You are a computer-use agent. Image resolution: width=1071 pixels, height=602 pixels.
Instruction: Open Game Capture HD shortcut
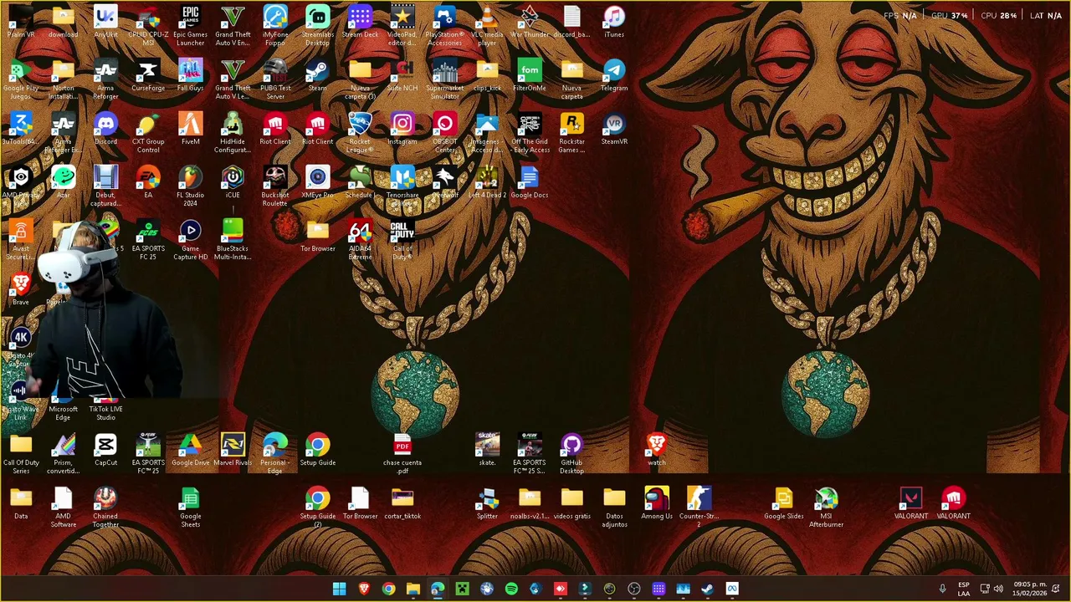point(191,239)
